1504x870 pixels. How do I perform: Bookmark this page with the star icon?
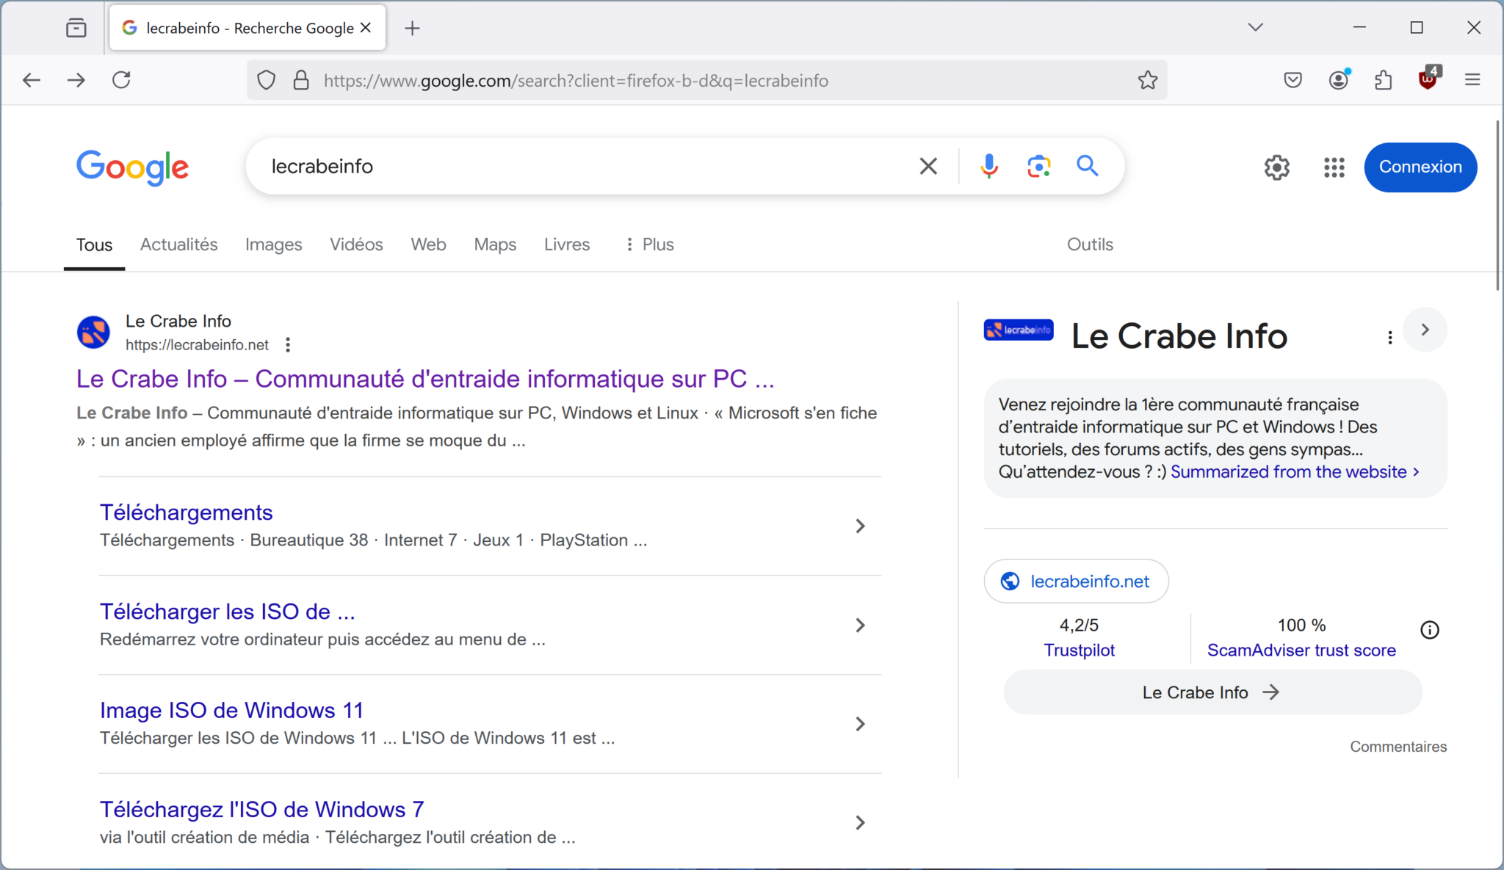click(x=1147, y=80)
